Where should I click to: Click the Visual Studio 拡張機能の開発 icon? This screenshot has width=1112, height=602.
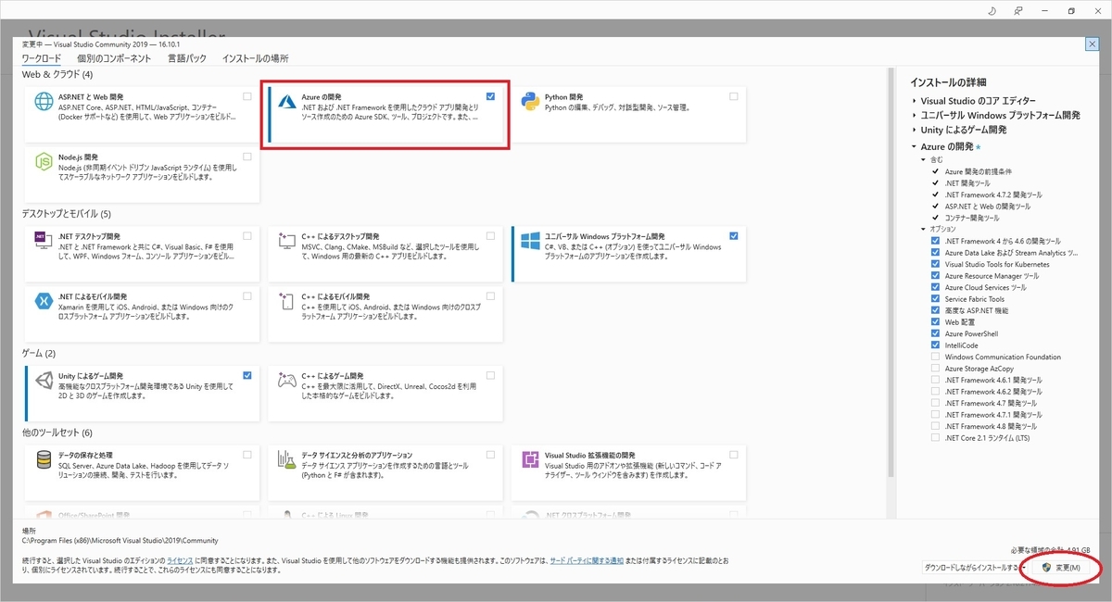tap(530, 460)
